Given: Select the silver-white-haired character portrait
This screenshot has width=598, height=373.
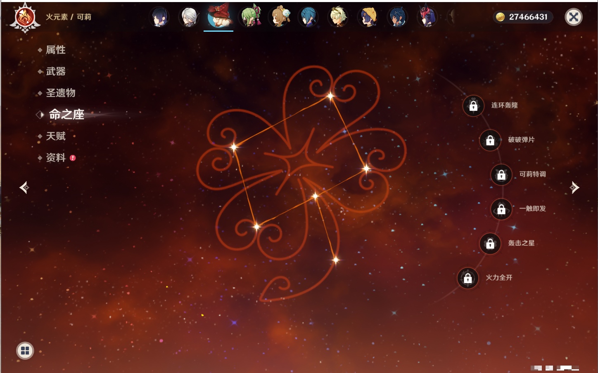Looking at the screenshot, I should coord(189,17).
